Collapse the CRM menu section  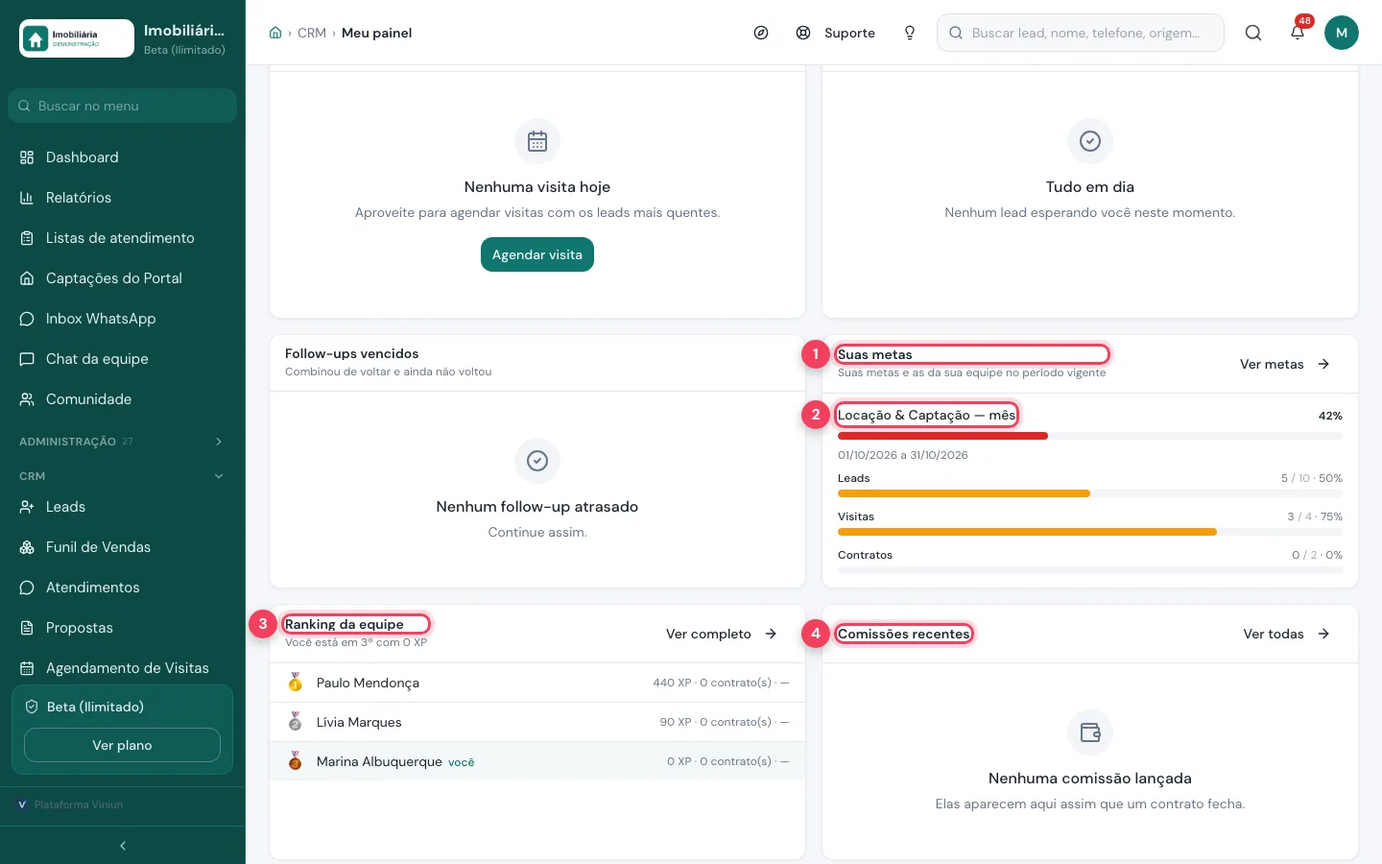pos(123,476)
